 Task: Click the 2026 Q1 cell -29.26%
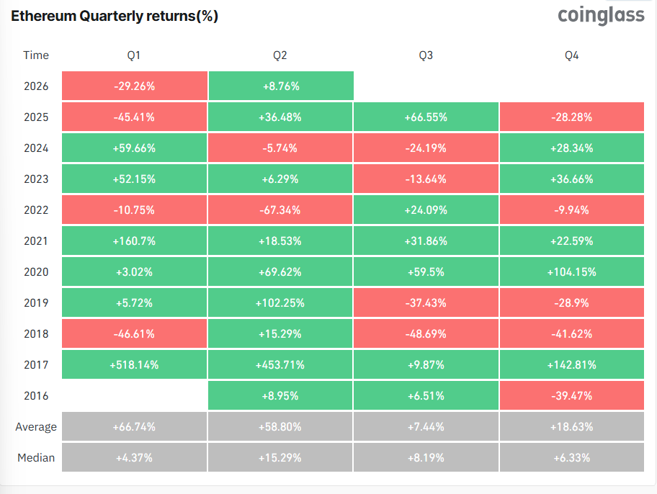[134, 86]
